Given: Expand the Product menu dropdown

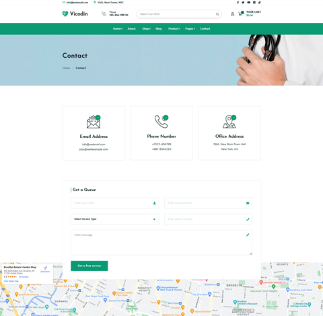Looking at the screenshot, I should coord(174,29).
